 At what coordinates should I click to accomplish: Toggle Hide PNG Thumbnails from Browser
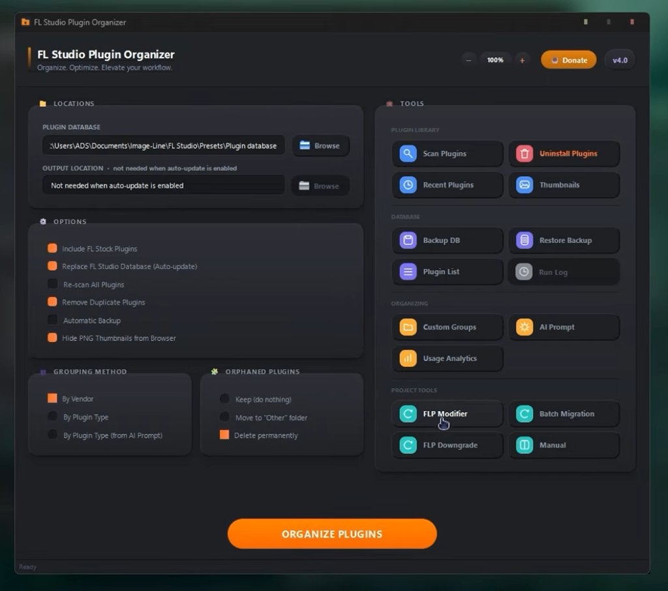[x=52, y=338]
